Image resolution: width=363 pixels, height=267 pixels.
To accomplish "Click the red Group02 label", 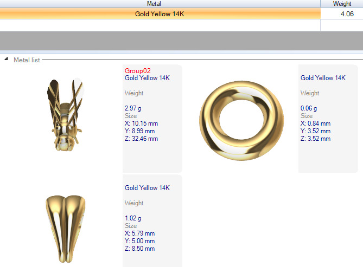I will pos(137,71).
